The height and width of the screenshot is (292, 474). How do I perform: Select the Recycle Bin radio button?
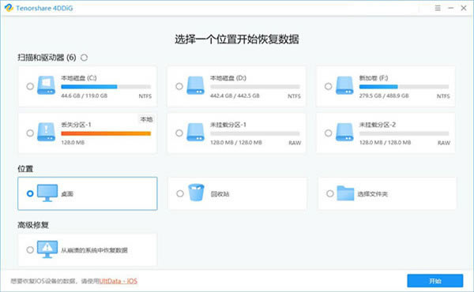click(180, 193)
